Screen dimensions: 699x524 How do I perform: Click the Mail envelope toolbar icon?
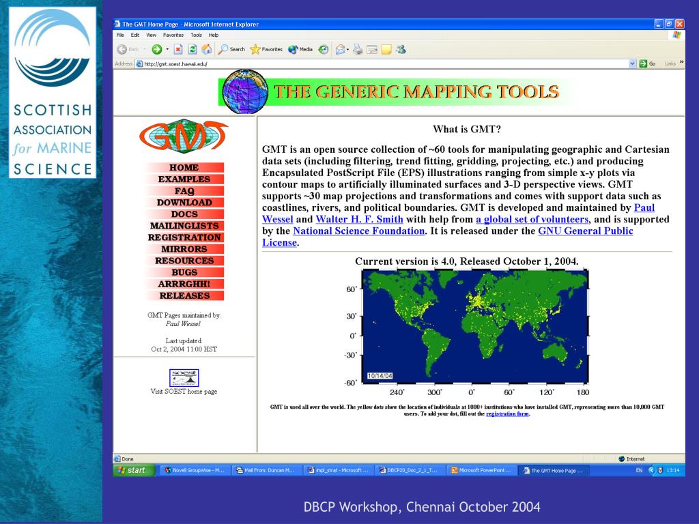click(x=340, y=49)
